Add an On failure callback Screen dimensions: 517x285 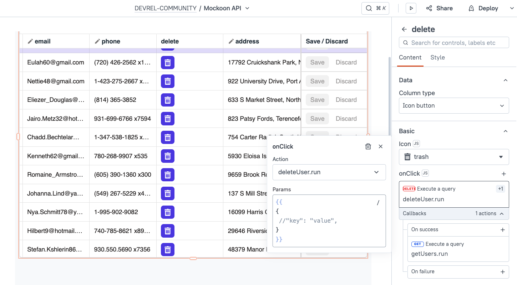click(x=503, y=272)
